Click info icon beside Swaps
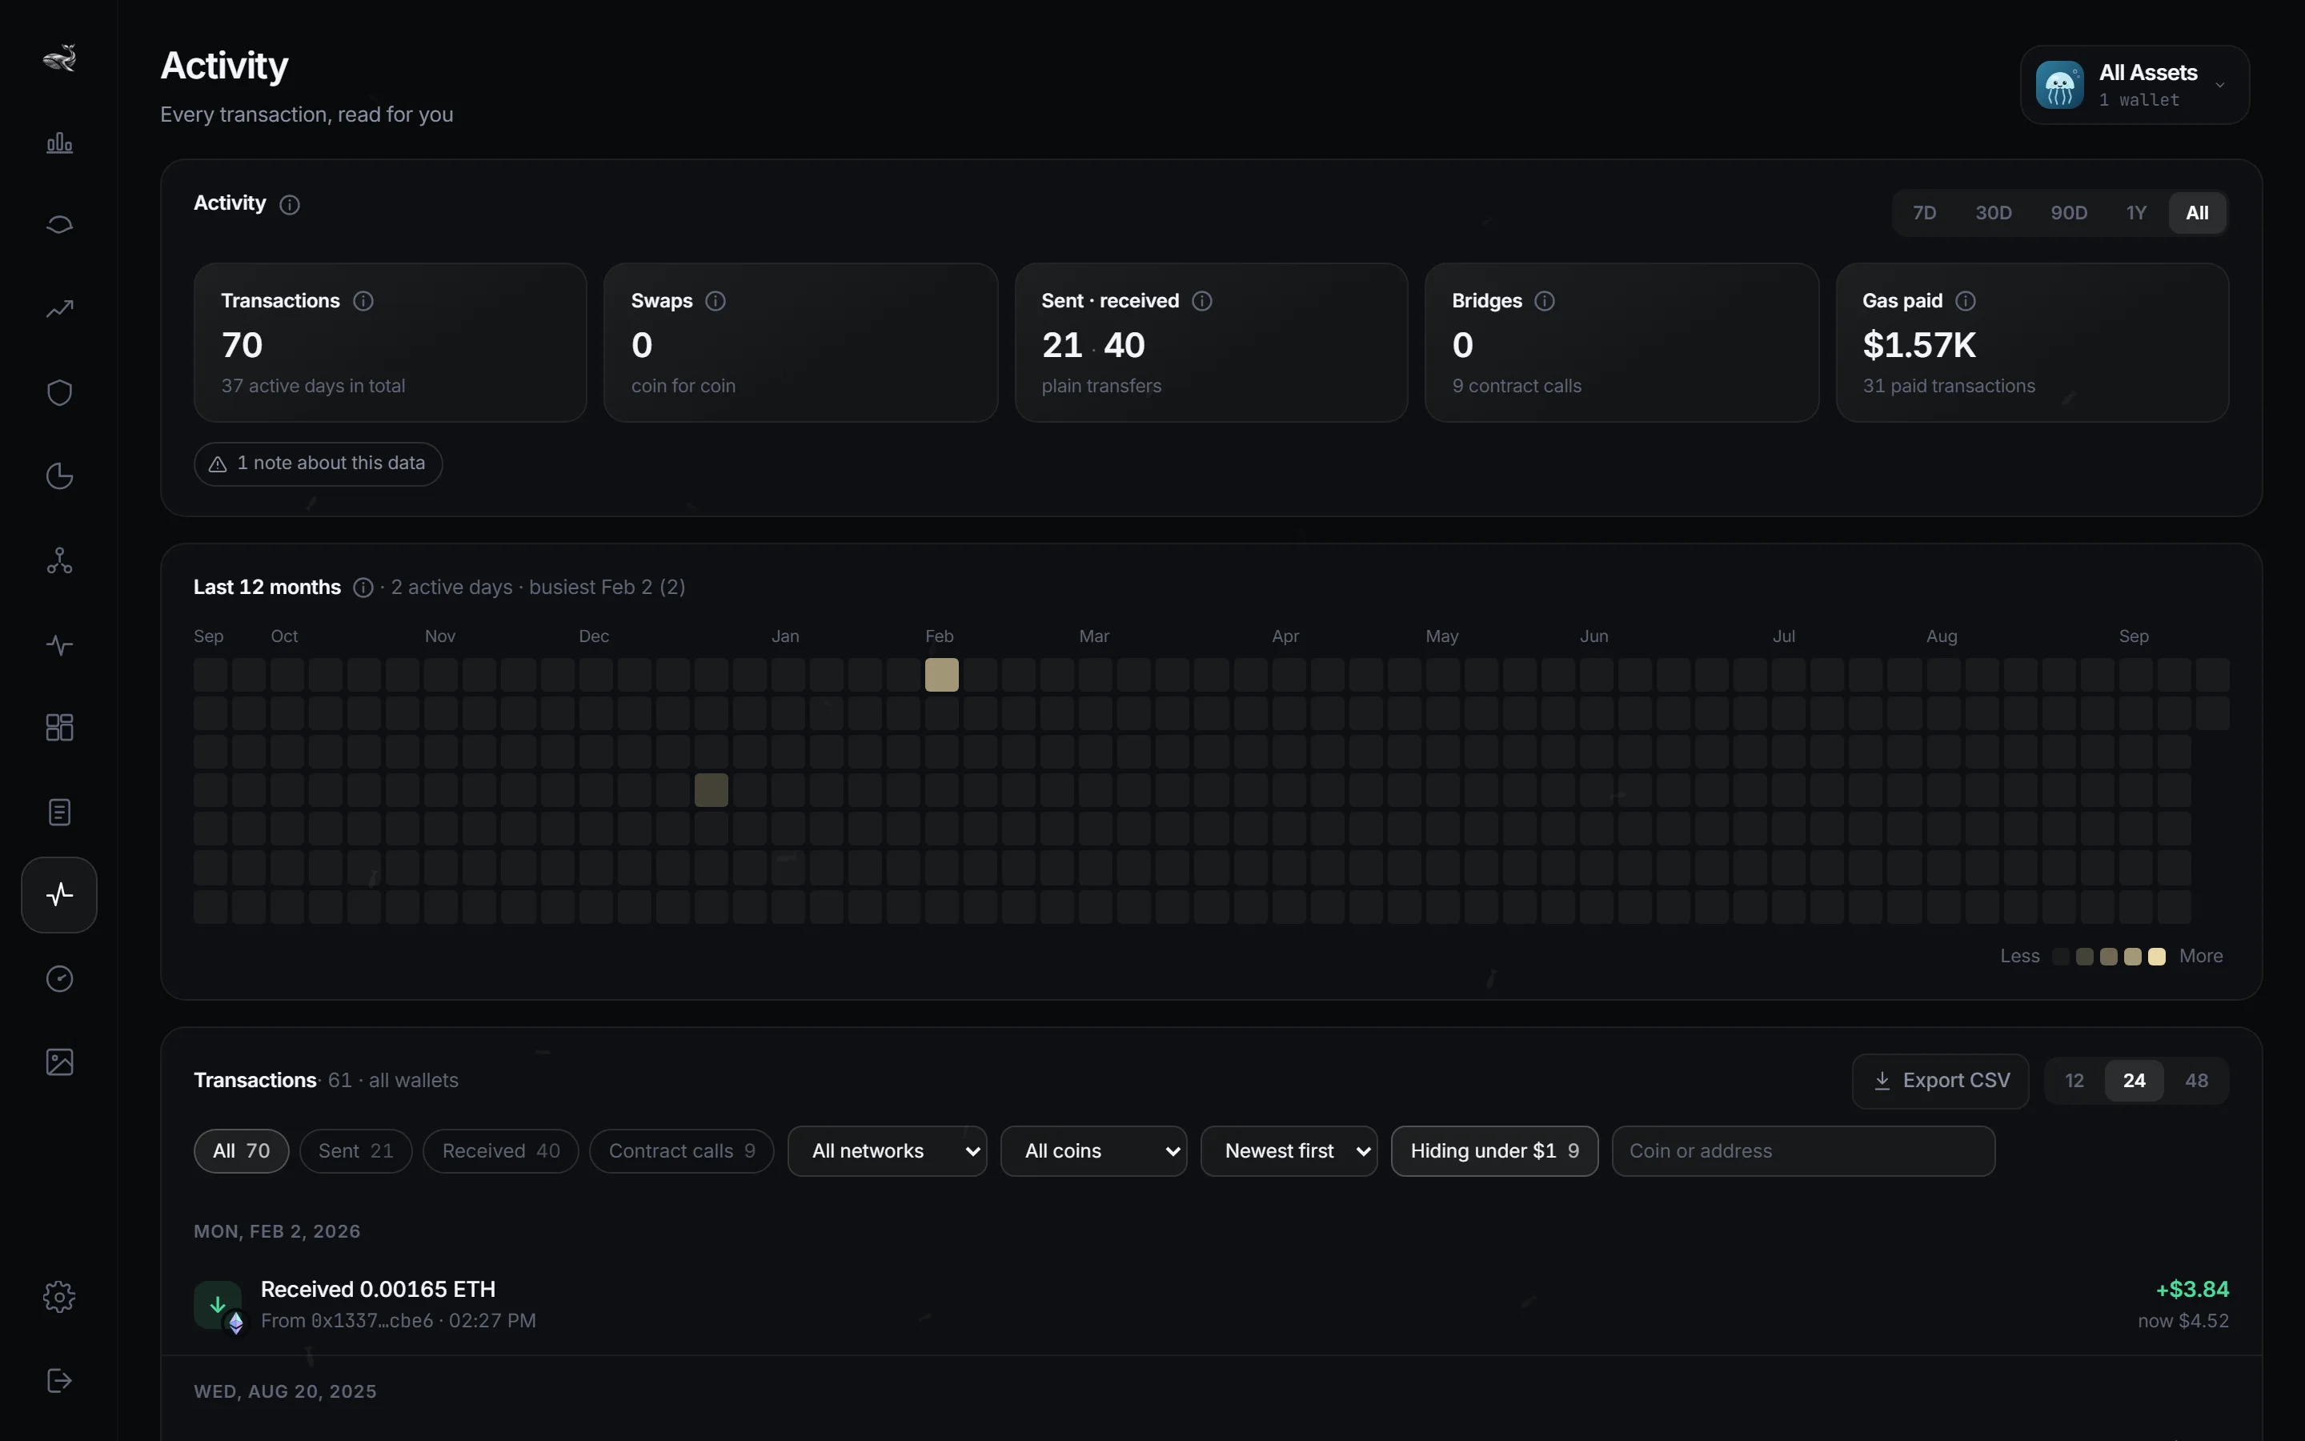Screen dimensions: 2305x1441 [716, 301]
